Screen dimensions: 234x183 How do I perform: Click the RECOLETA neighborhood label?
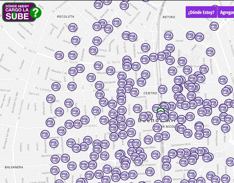[66, 16]
